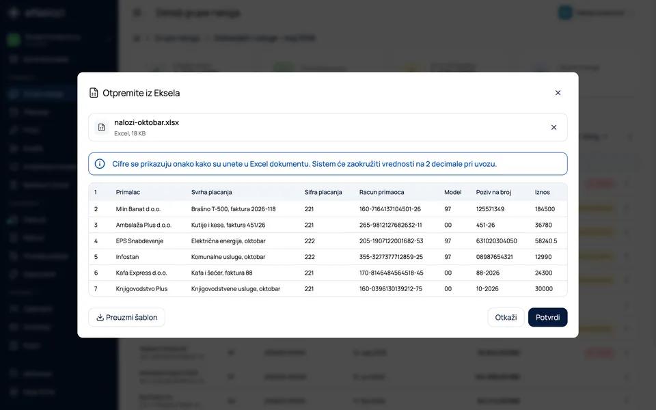Select the Poziv na broj column header
656x410 pixels.
click(493, 192)
